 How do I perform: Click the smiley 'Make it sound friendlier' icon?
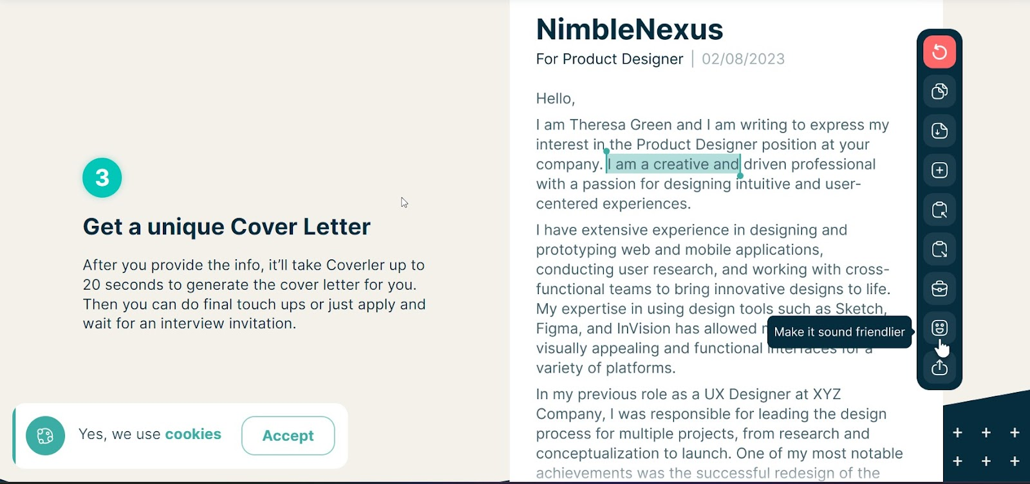point(939,328)
